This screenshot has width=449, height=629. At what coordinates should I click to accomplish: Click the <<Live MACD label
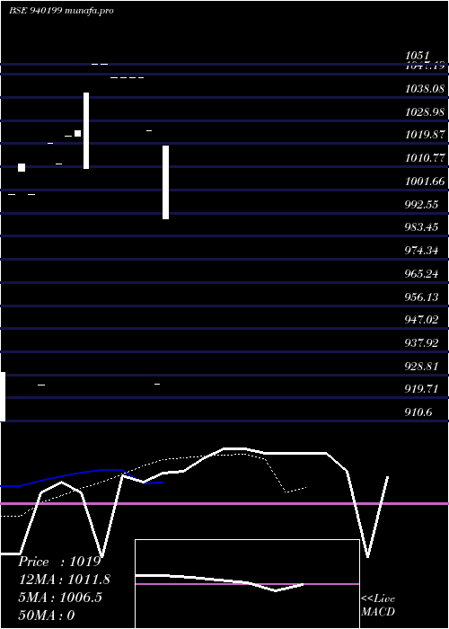(378, 606)
